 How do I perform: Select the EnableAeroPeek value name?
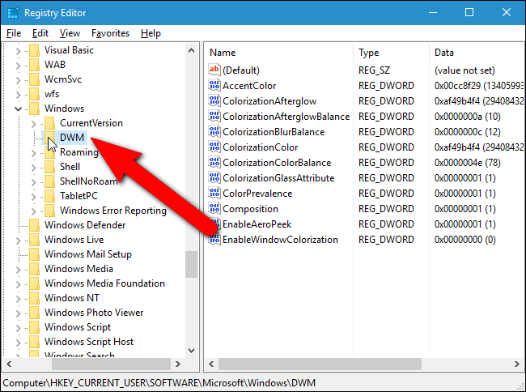[x=257, y=224]
